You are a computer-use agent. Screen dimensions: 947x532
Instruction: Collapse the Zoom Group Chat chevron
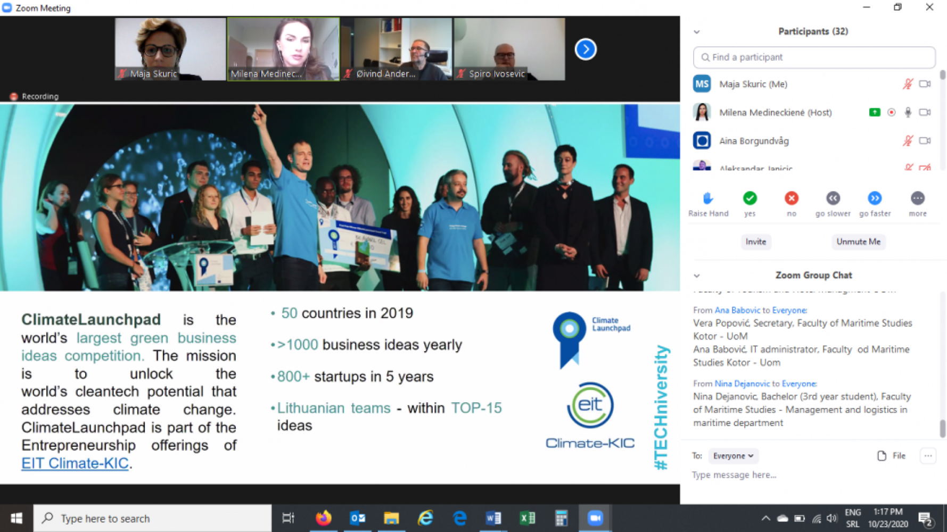(x=696, y=276)
